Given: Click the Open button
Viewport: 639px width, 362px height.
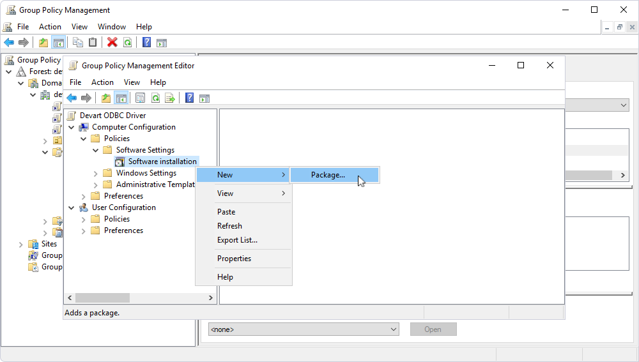Looking at the screenshot, I should point(433,329).
